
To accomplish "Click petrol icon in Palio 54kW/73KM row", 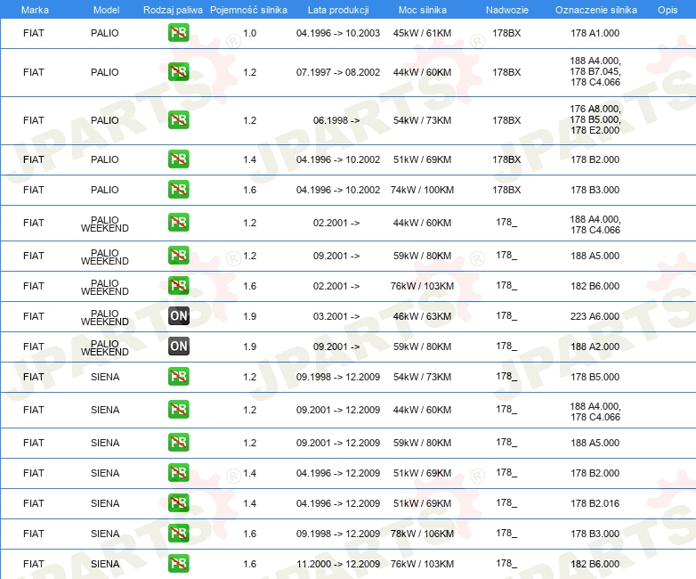I will coord(178,120).
